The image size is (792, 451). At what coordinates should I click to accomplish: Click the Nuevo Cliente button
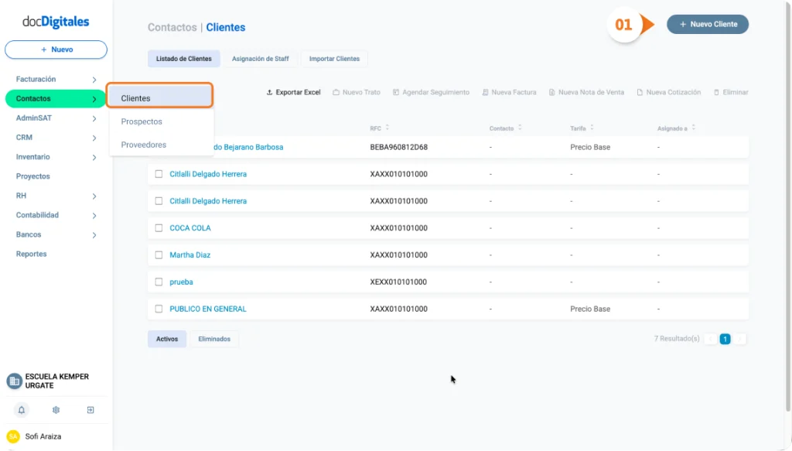[708, 24]
